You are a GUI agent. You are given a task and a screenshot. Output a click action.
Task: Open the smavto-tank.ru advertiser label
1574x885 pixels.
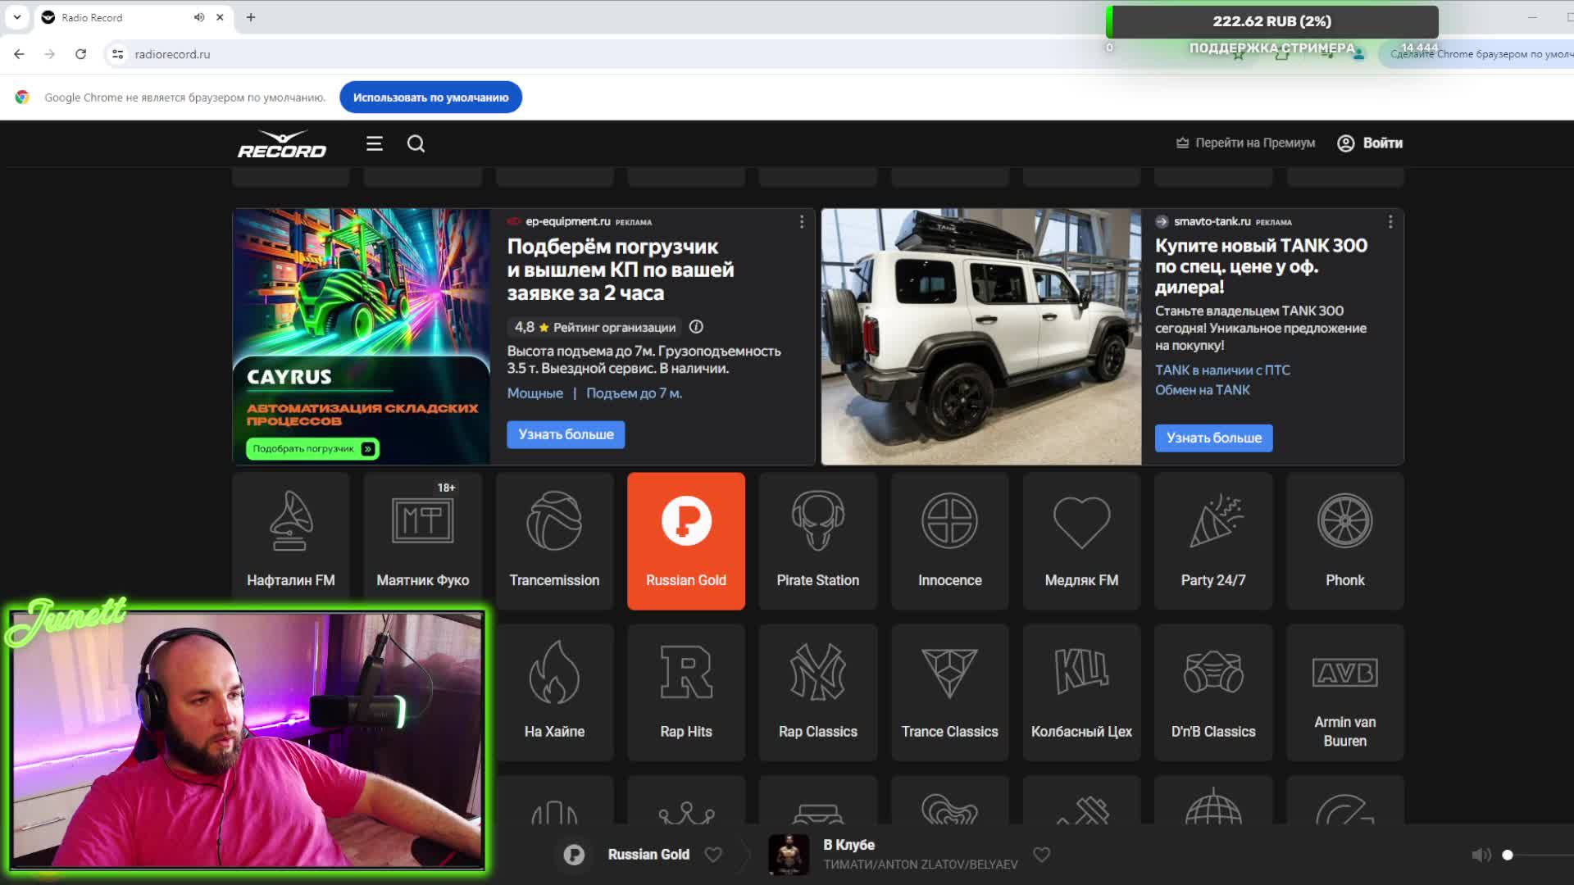(x=1212, y=222)
